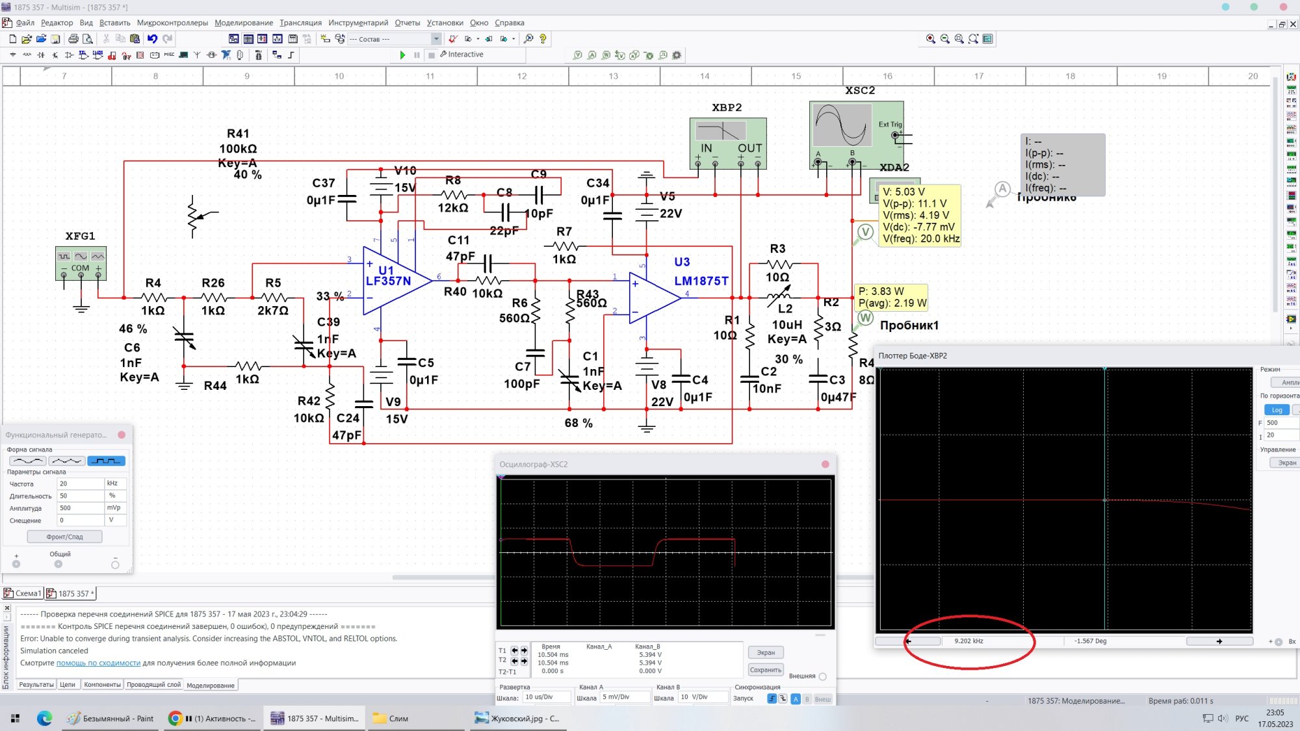The width and height of the screenshot is (1300, 731).
Task: Click the Help question mark icon
Action: click(x=543, y=39)
